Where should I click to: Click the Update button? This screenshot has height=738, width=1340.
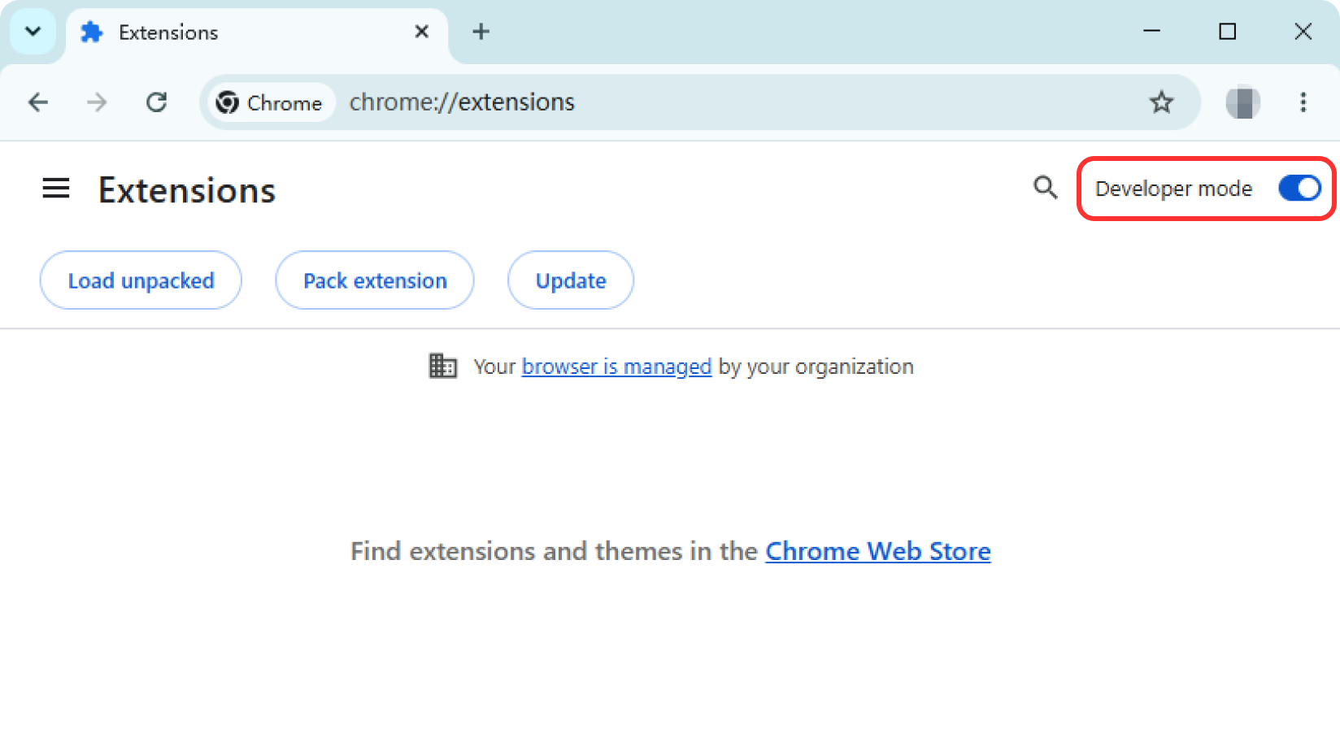click(571, 280)
